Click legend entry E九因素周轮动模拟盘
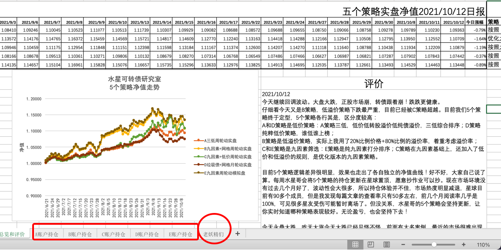501x250 pixels. (x=226, y=173)
